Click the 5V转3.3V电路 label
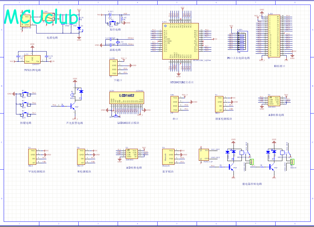The image size is (314, 227). click(x=33, y=70)
